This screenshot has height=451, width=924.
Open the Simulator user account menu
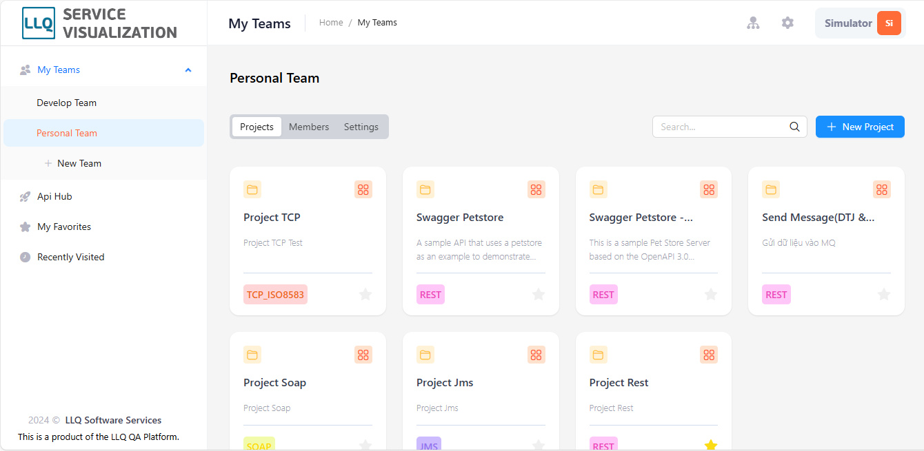coord(861,23)
